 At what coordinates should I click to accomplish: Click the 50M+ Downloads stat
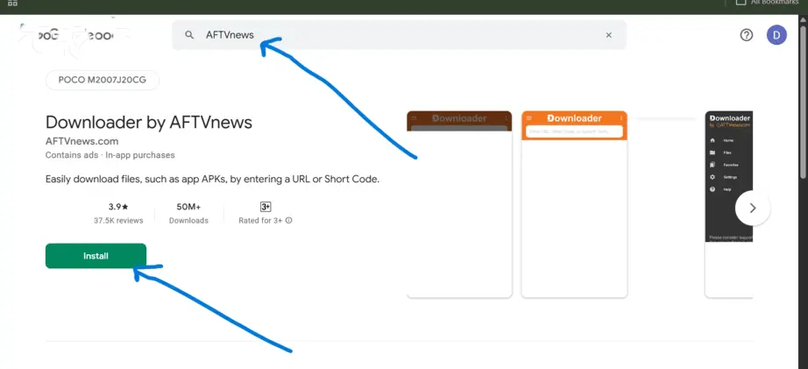click(188, 213)
